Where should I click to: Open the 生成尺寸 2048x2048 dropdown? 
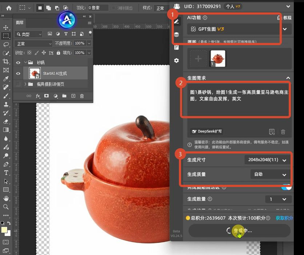point(268,160)
